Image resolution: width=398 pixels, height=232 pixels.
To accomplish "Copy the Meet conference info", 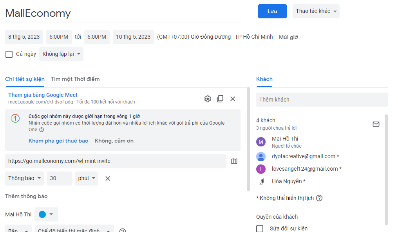I will click(x=220, y=99).
